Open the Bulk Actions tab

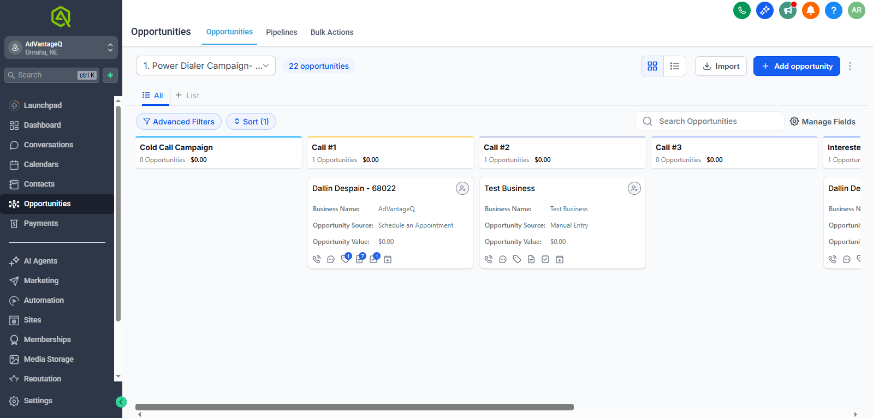pos(331,32)
